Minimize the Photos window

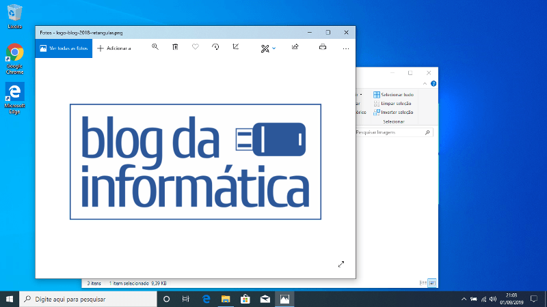pyautogui.click(x=310, y=32)
